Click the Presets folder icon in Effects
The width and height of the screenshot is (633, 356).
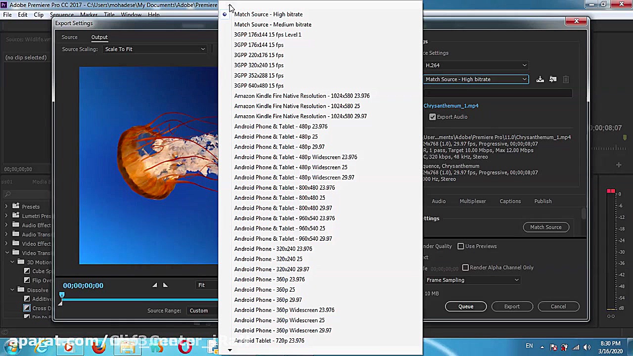(x=16, y=206)
